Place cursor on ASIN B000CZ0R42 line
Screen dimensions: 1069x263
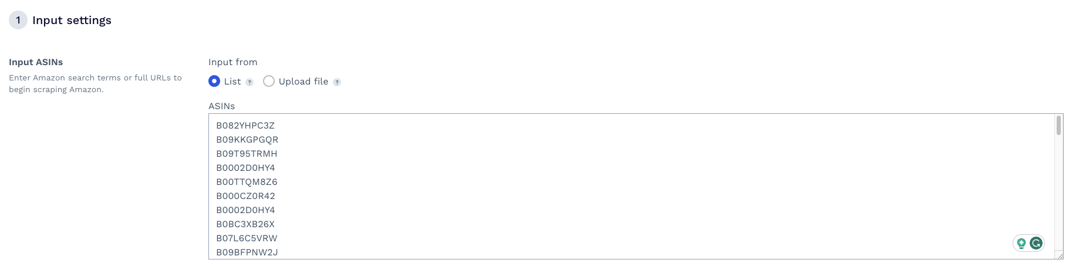click(245, 196)
